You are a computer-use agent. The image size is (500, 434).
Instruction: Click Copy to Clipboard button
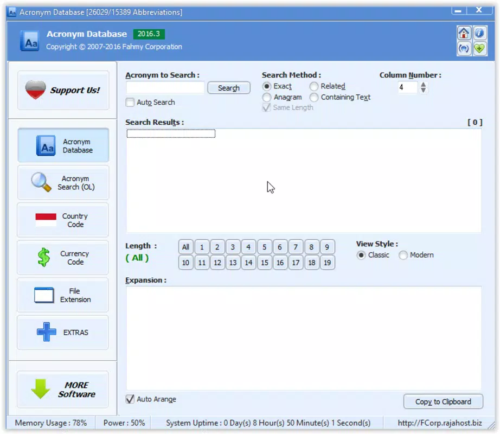(x=443, y=401)
